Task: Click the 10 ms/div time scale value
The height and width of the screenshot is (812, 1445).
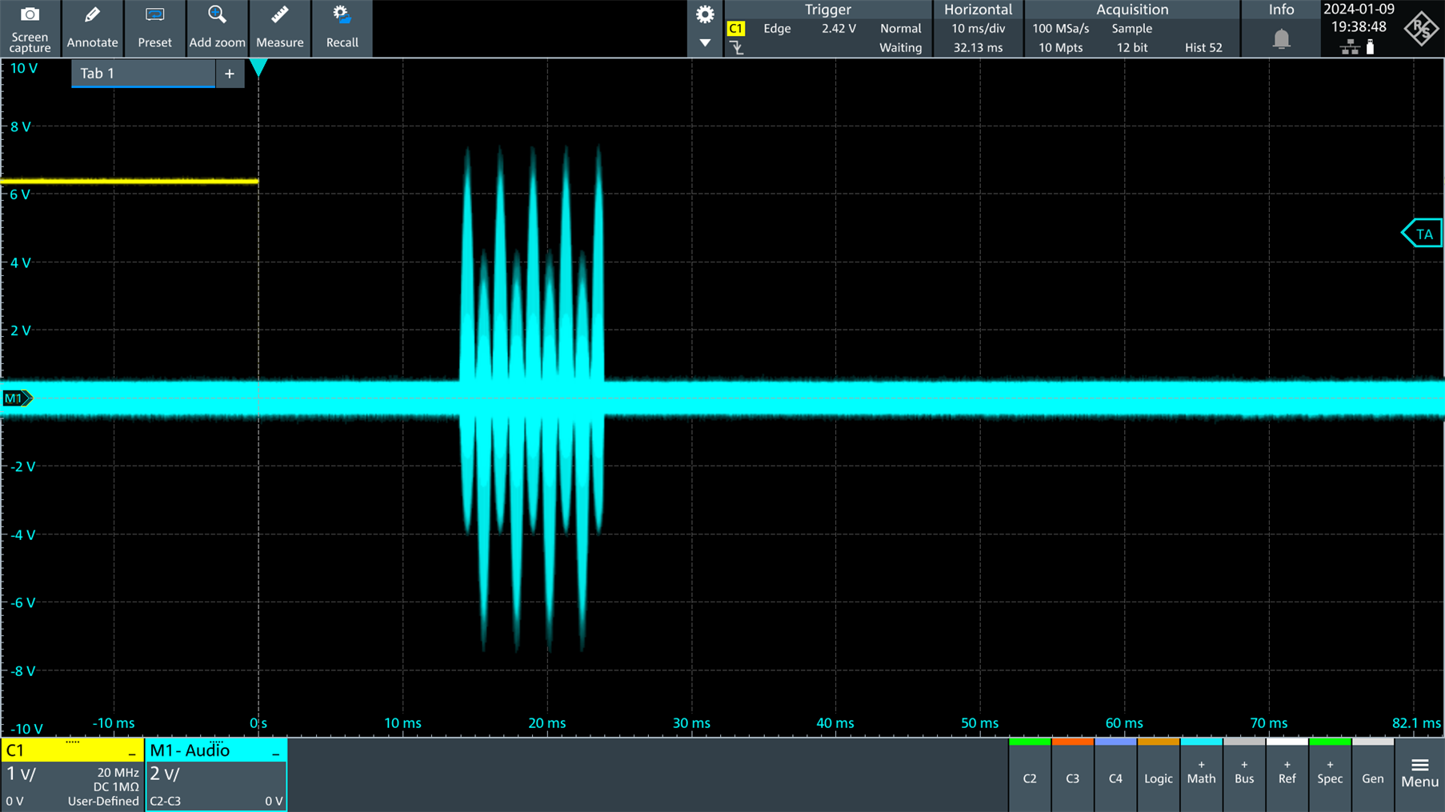Action: coord(978,28)
